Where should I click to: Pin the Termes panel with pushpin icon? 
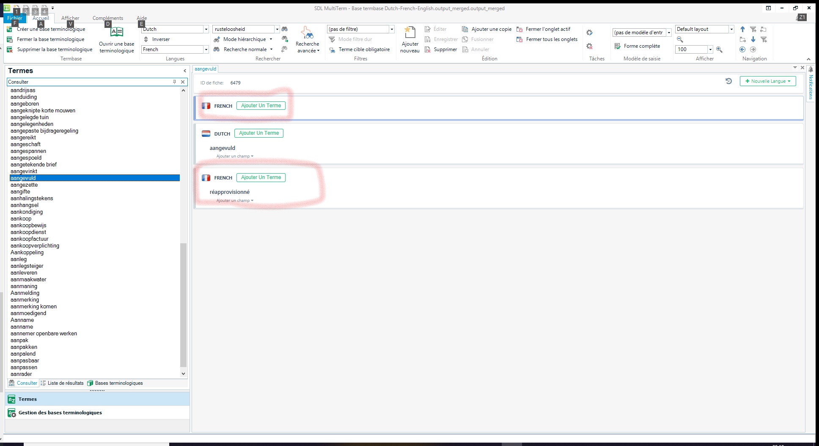pyautogui.click(x=174, y=82)
